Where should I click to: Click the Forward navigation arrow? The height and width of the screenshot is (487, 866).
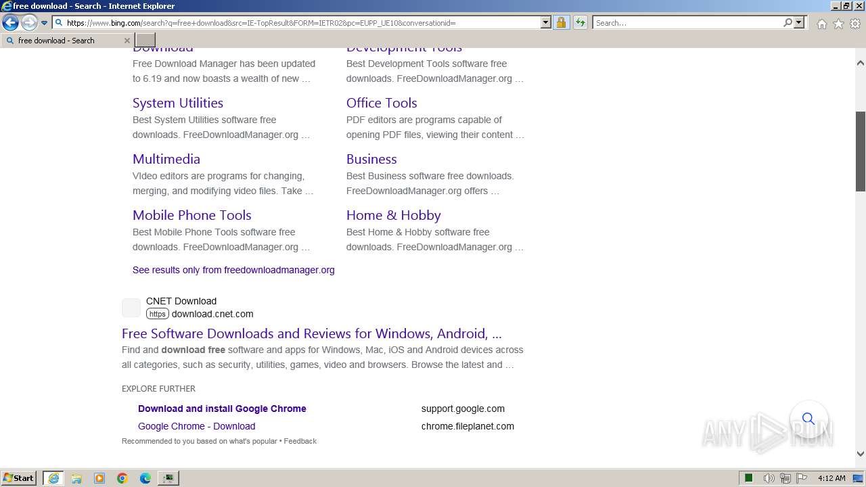(x=29, y=23)
